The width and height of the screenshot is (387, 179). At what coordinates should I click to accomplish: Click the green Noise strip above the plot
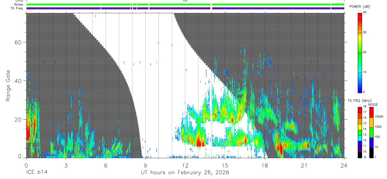(x=185, y=4)
